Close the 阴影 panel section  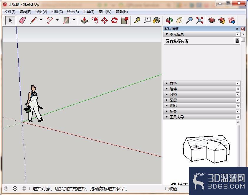coord(238,106)
